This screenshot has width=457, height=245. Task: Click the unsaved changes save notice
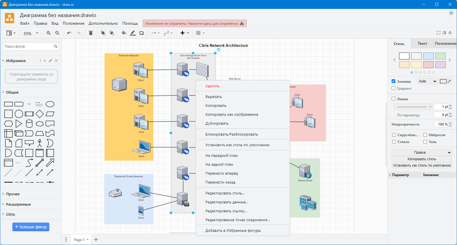coord(194,24)
